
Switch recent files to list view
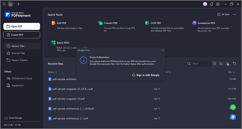(x=215, y=64)
